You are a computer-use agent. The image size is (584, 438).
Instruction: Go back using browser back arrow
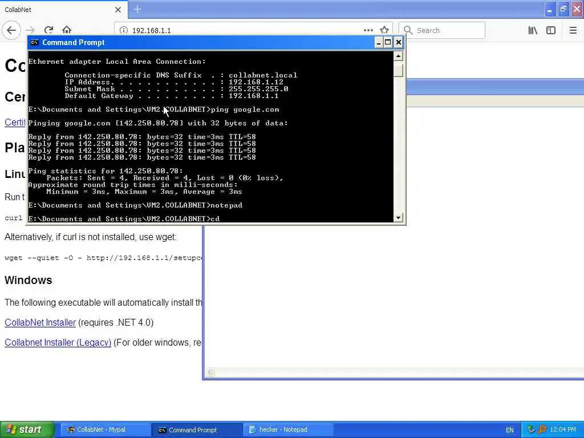point(11,30)
